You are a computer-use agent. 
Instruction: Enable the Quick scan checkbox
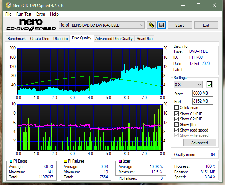coord(176,108)
